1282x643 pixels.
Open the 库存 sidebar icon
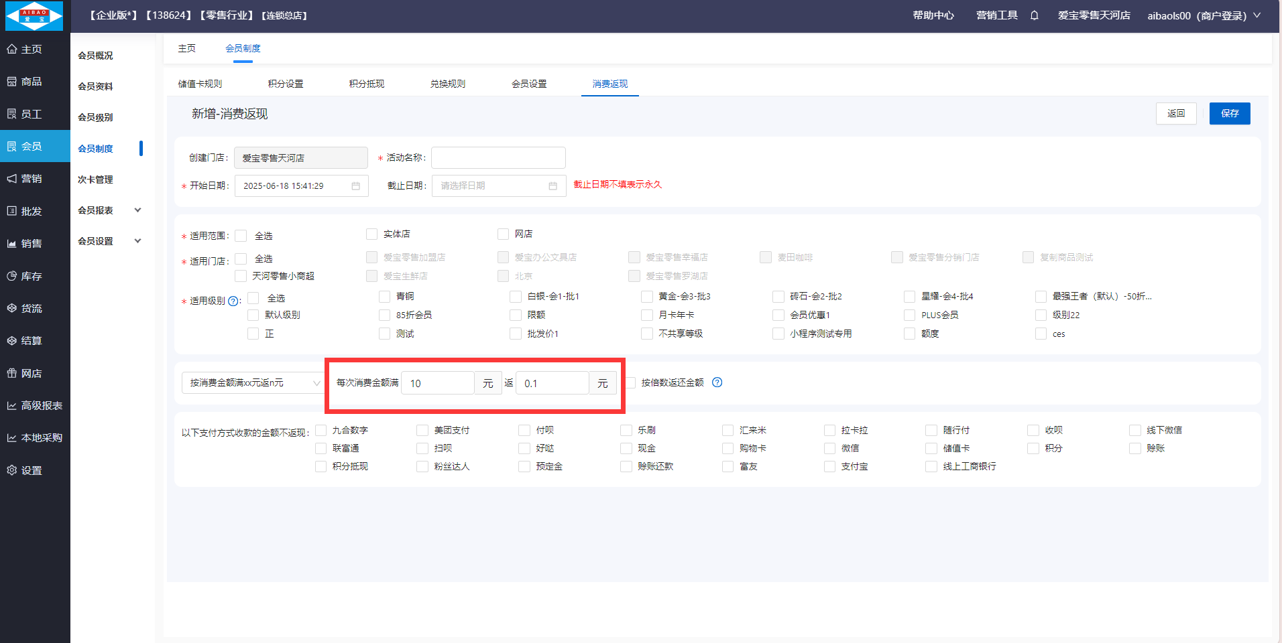(12, 276)
